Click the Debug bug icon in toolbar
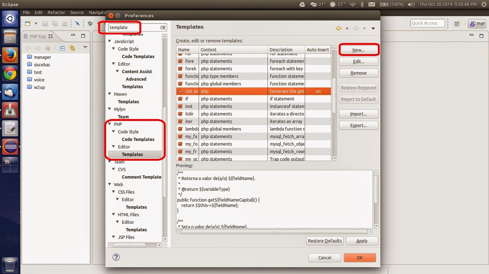The image size is (489, 274). 90,23
